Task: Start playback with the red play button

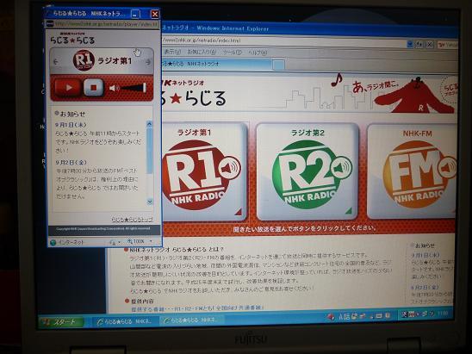Action: pyautogui.click(x=68, y=88)
